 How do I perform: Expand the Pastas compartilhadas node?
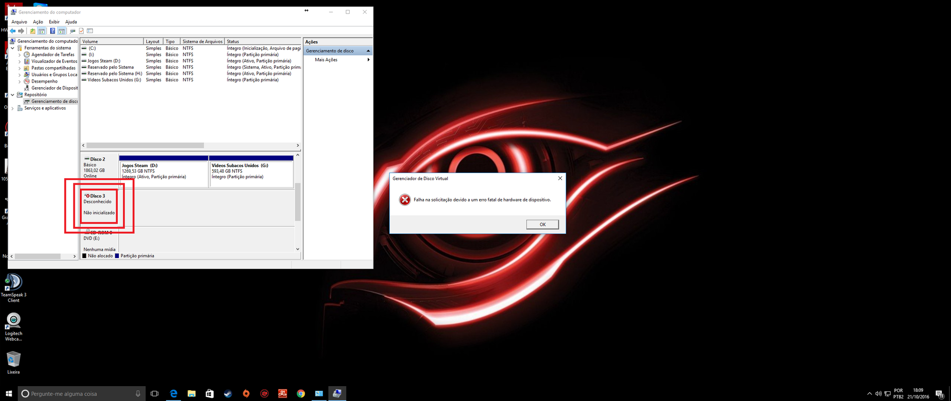point(20,68)
